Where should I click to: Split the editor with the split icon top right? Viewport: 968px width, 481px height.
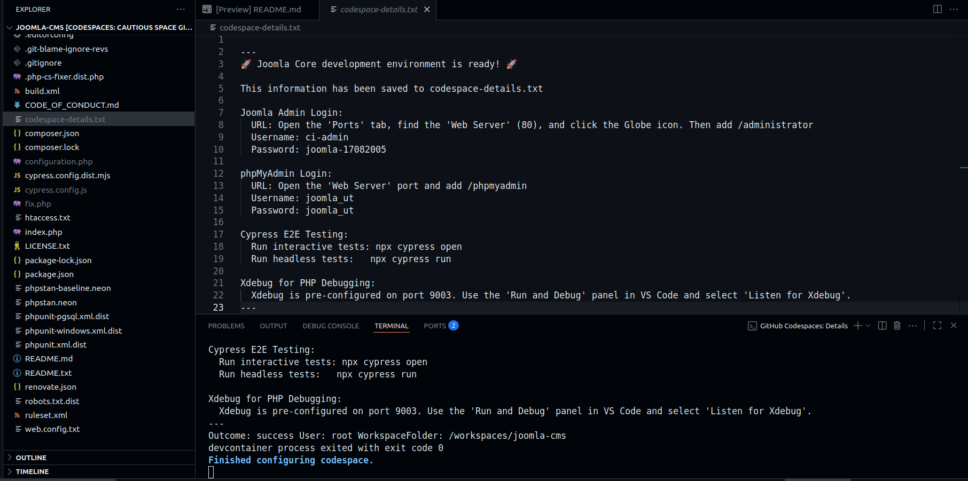(936, 9)
